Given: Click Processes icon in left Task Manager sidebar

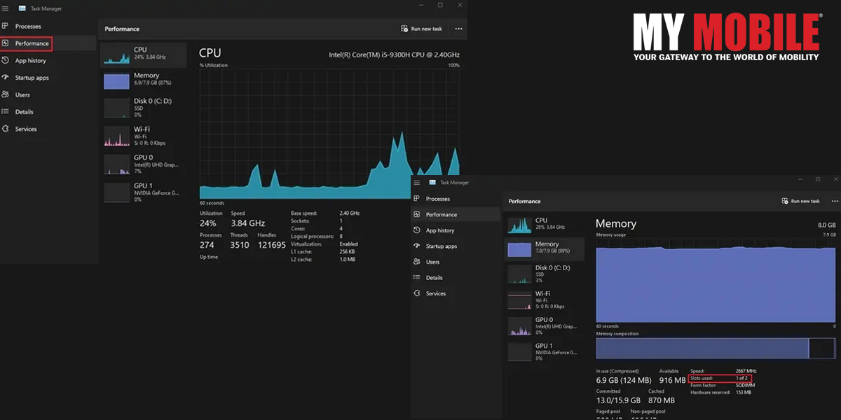Looking at the screenshot, I should (5, 26).
